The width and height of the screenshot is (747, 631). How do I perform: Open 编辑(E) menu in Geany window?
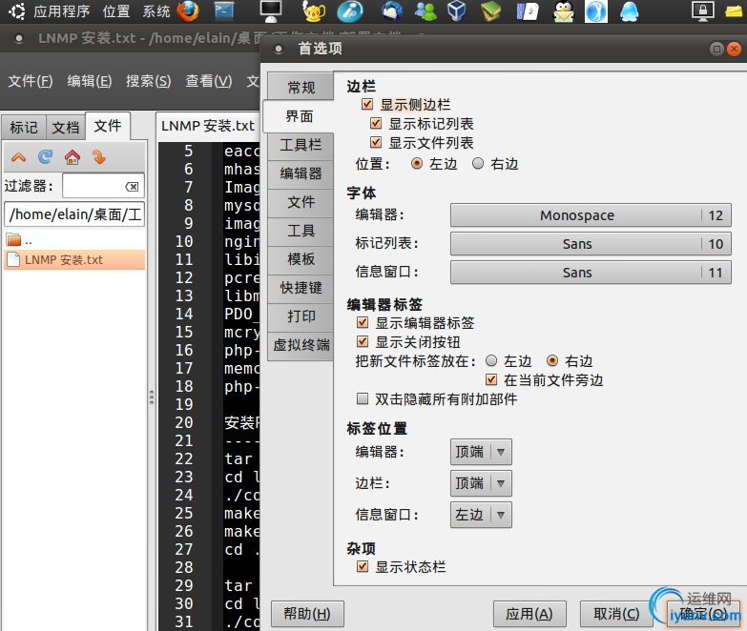pyautogui.click(x=90, y=81)
